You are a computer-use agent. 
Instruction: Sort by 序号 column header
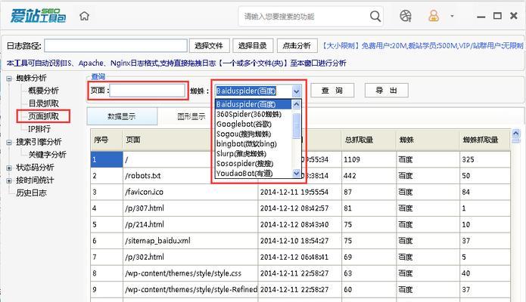click(x=107, y=140)
